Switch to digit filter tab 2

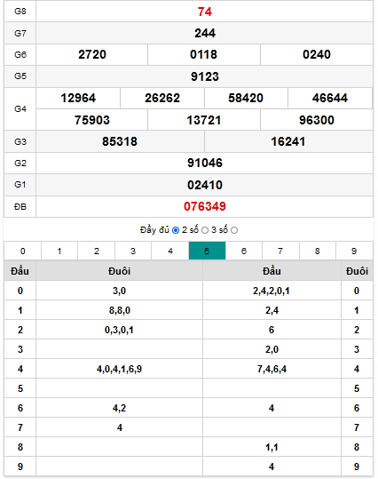pyautogui.click(x=97, y=251)
